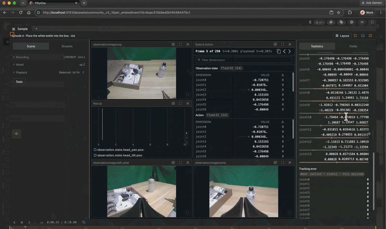Open the color scheme palette icon

click(331, 22)
